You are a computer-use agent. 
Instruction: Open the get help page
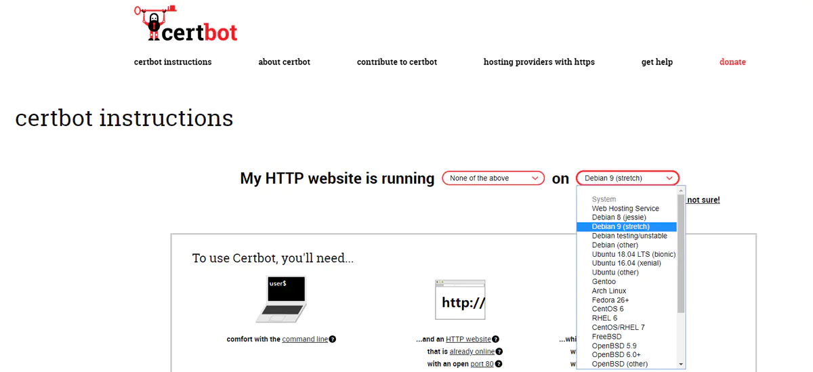tap(656, 62)
